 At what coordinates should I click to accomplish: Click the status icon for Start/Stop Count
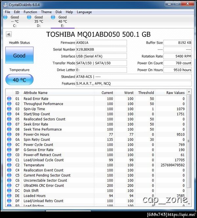[x=9, y=114]
